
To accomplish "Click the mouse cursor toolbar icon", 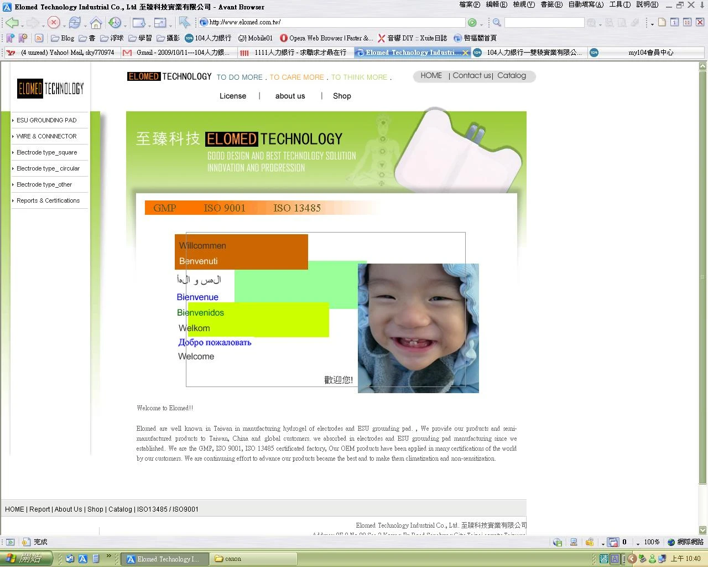I will [x=185, y=23].
